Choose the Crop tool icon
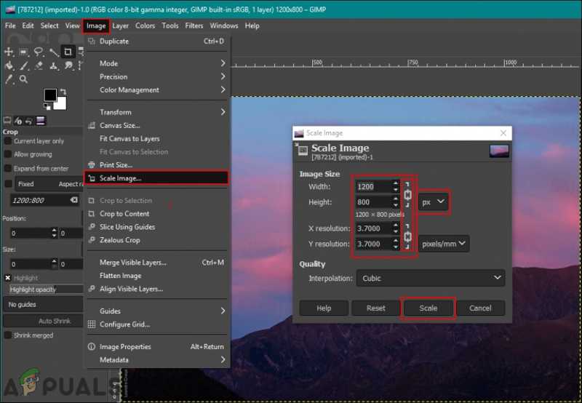The height and width of the screenshot is (403, 582). point(68,52)
